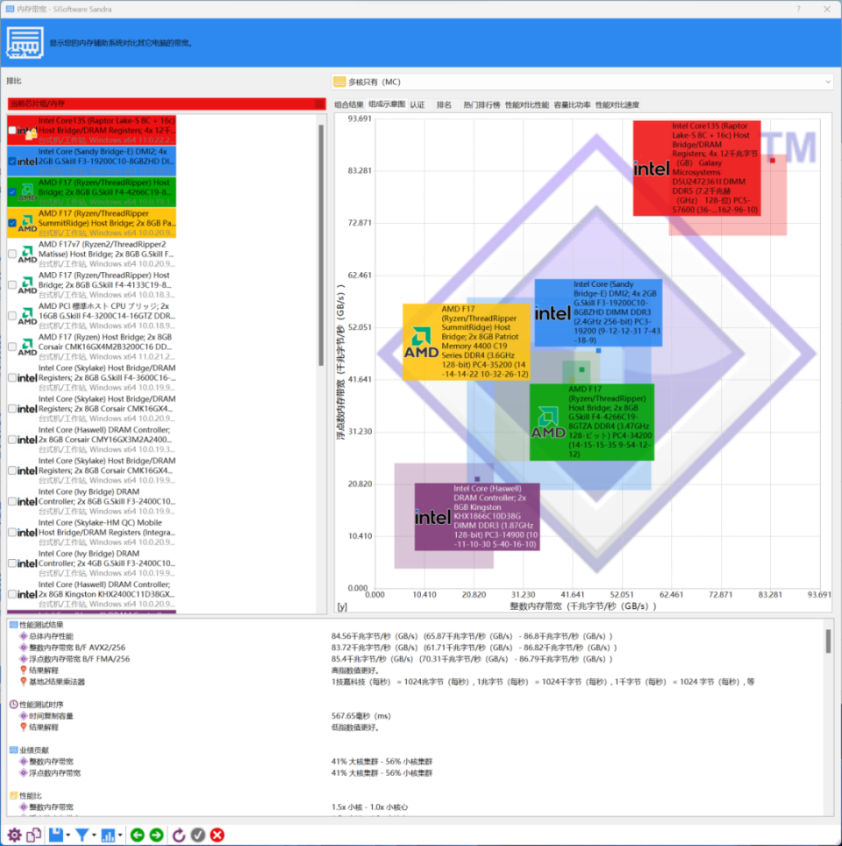Image resolution: width=842 pixels, height=846 pixels.
Task: Open the dropdown arrow beside save icon
Action: [x=68, y=835]
